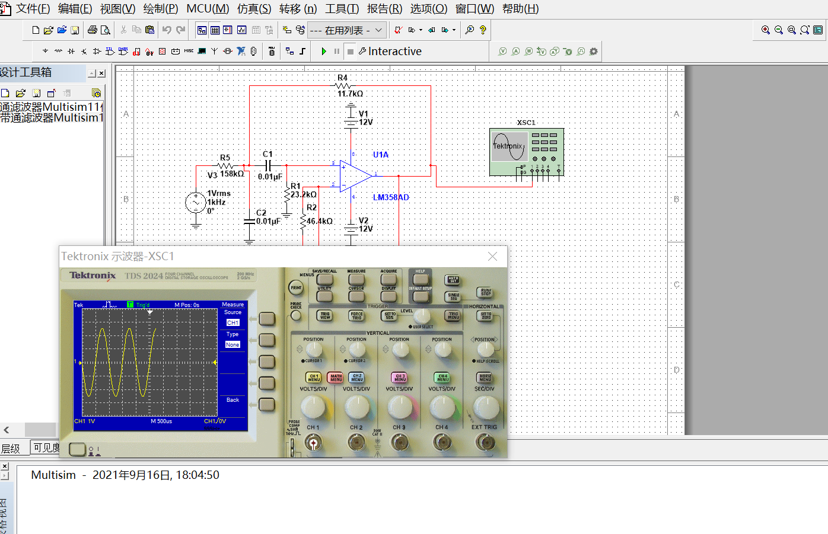Click the Place Indicator component icon
This screenshot has width=828, height=534.
(163, 52)
